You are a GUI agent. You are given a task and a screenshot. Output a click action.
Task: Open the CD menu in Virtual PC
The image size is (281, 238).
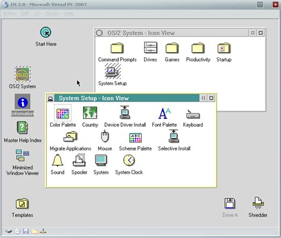(37, 14)
